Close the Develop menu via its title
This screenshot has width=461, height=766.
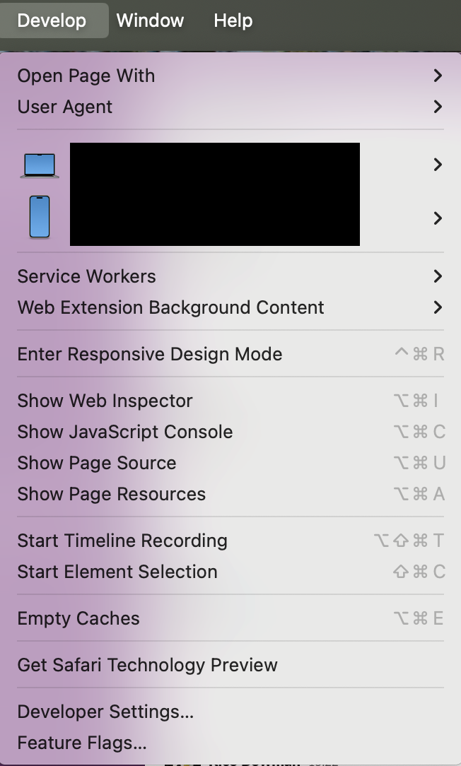52,20
